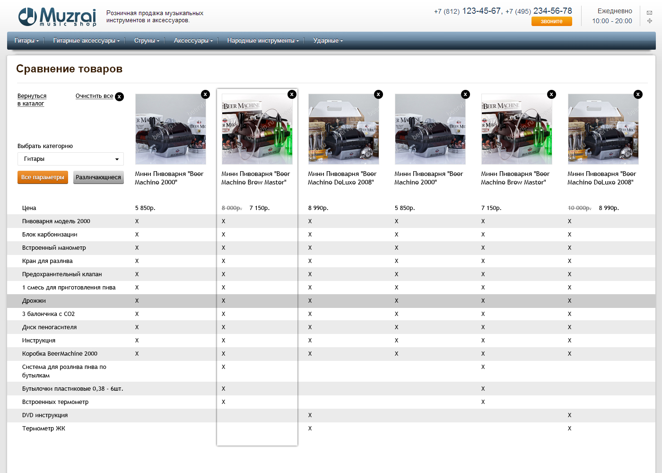This screenshot has width=662, height=473.
Task: Open the Гитары category dropdown
Action: 70,159
